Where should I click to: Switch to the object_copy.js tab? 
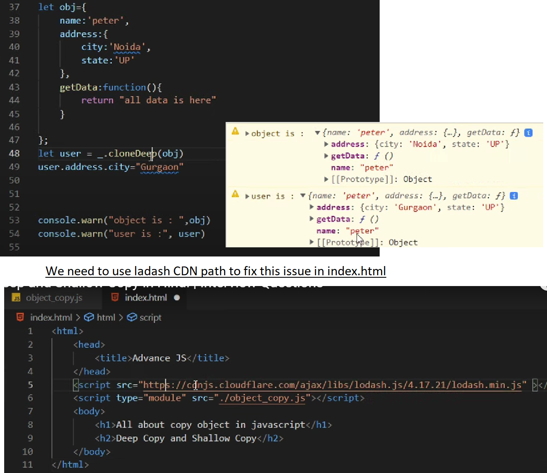click(x=54, y=298)
